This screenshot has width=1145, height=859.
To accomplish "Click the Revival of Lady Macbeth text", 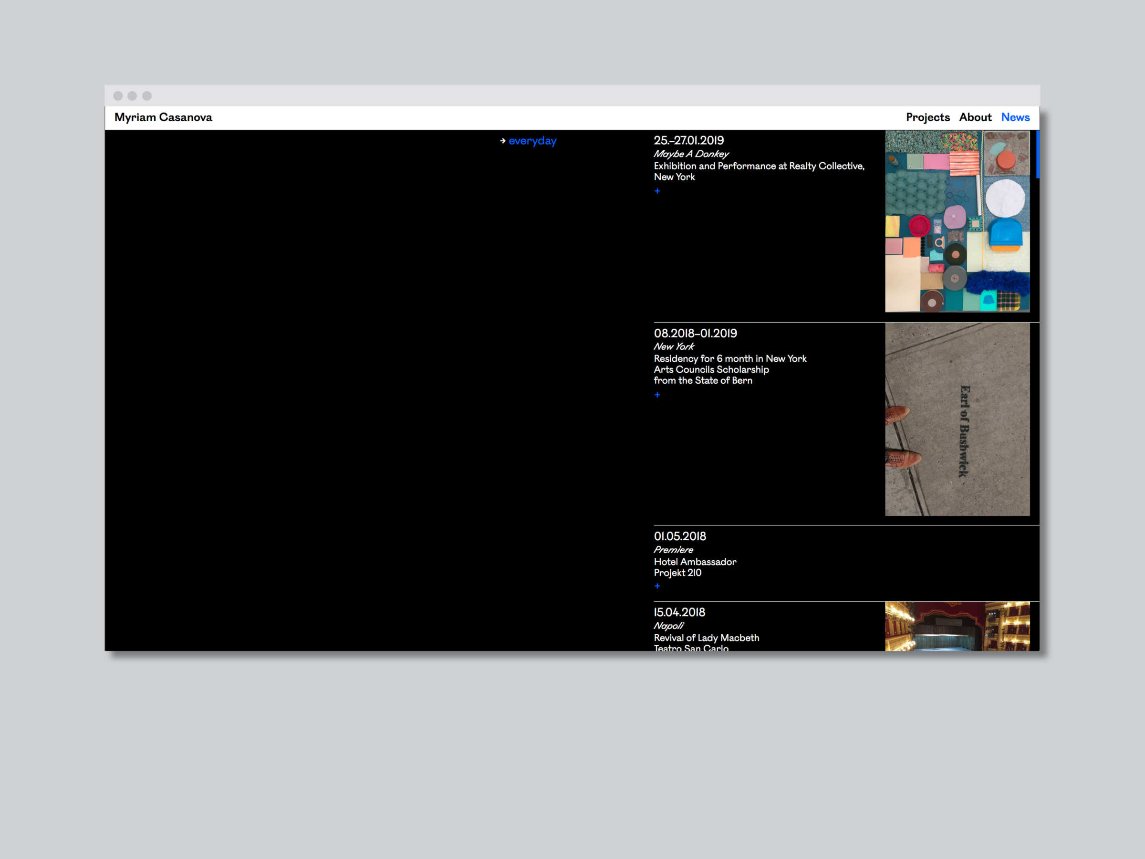I will tap(706, 638).
